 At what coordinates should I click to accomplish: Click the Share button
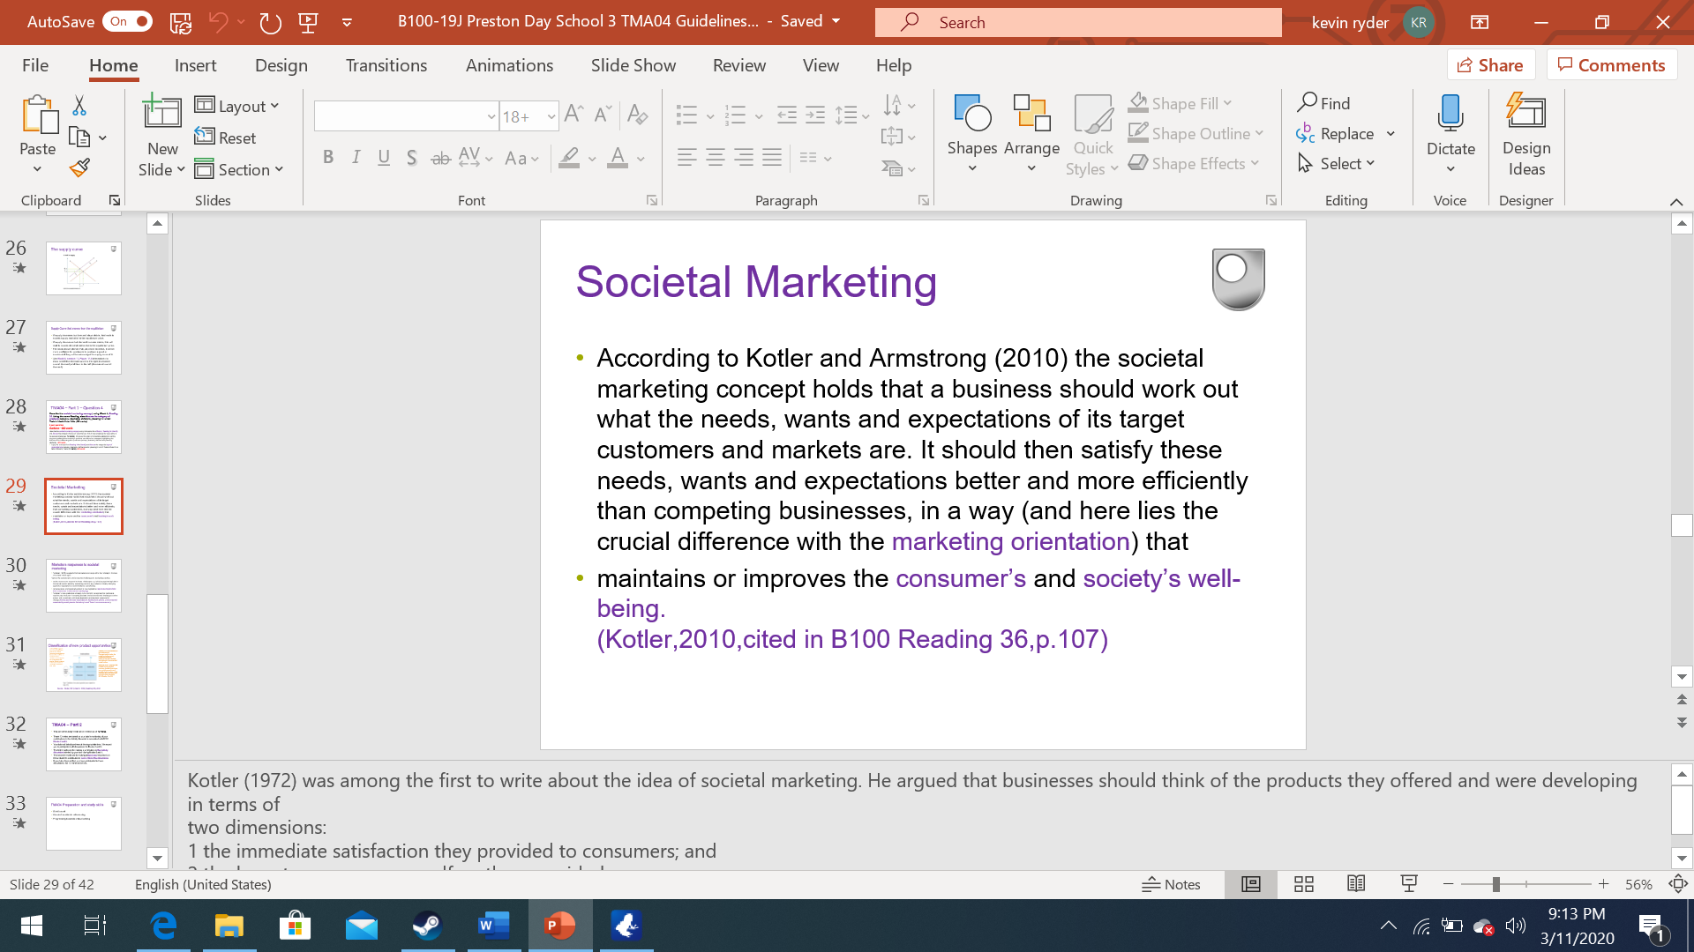(x=1490, y=65)
